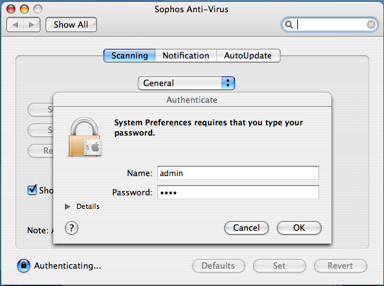Click the red close window button
Image resolution: width=384 pixels, height=286 pixels.
click(11, 9)
